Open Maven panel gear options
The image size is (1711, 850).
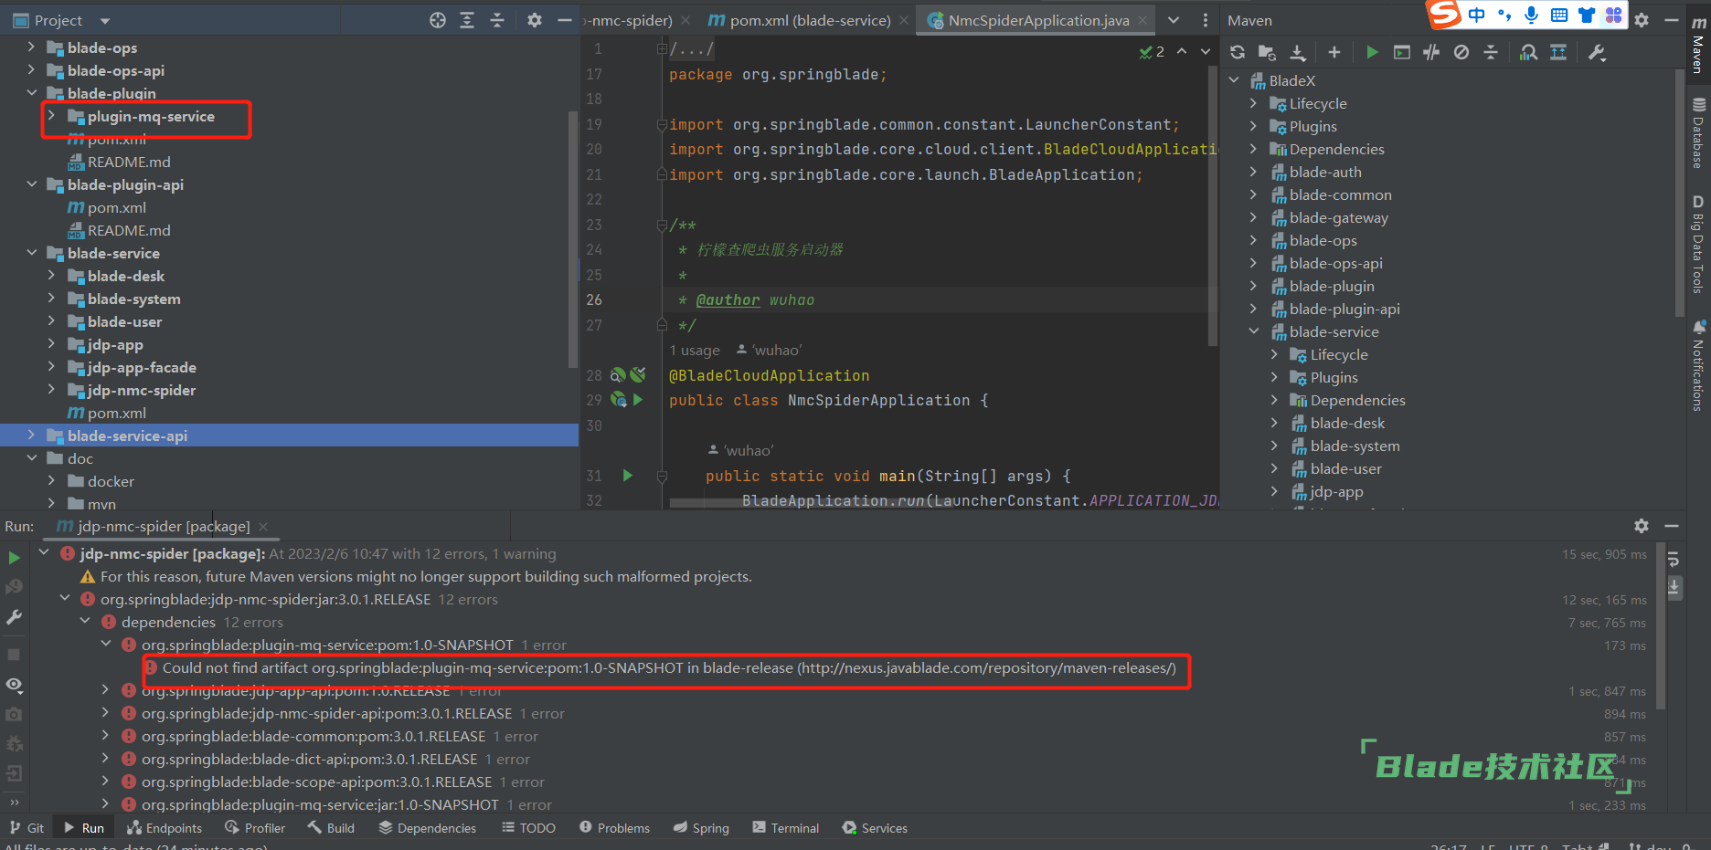pos(1642,20)
